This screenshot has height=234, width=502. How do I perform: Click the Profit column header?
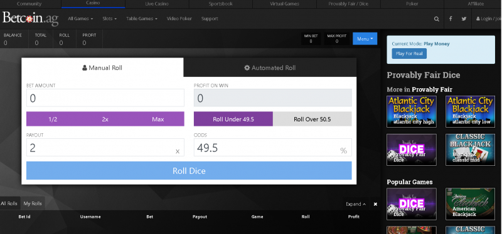tap(354, 216)
